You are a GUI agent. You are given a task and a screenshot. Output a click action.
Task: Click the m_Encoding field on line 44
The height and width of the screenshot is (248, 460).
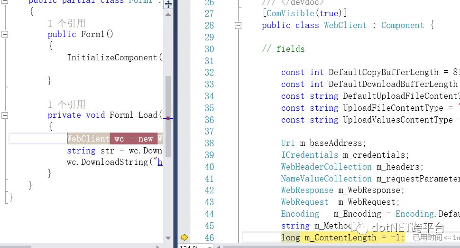click(x=357, y=214)
